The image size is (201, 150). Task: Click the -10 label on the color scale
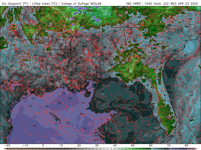click(25, 145)
